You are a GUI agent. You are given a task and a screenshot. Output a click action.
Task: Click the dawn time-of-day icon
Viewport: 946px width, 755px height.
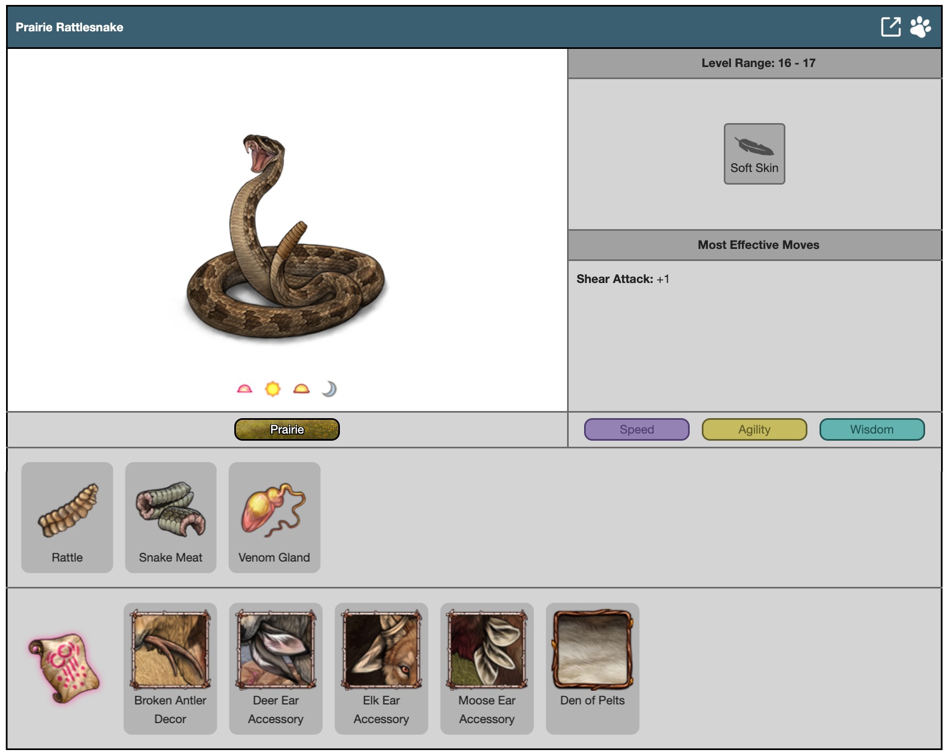(x=244, y=389)
